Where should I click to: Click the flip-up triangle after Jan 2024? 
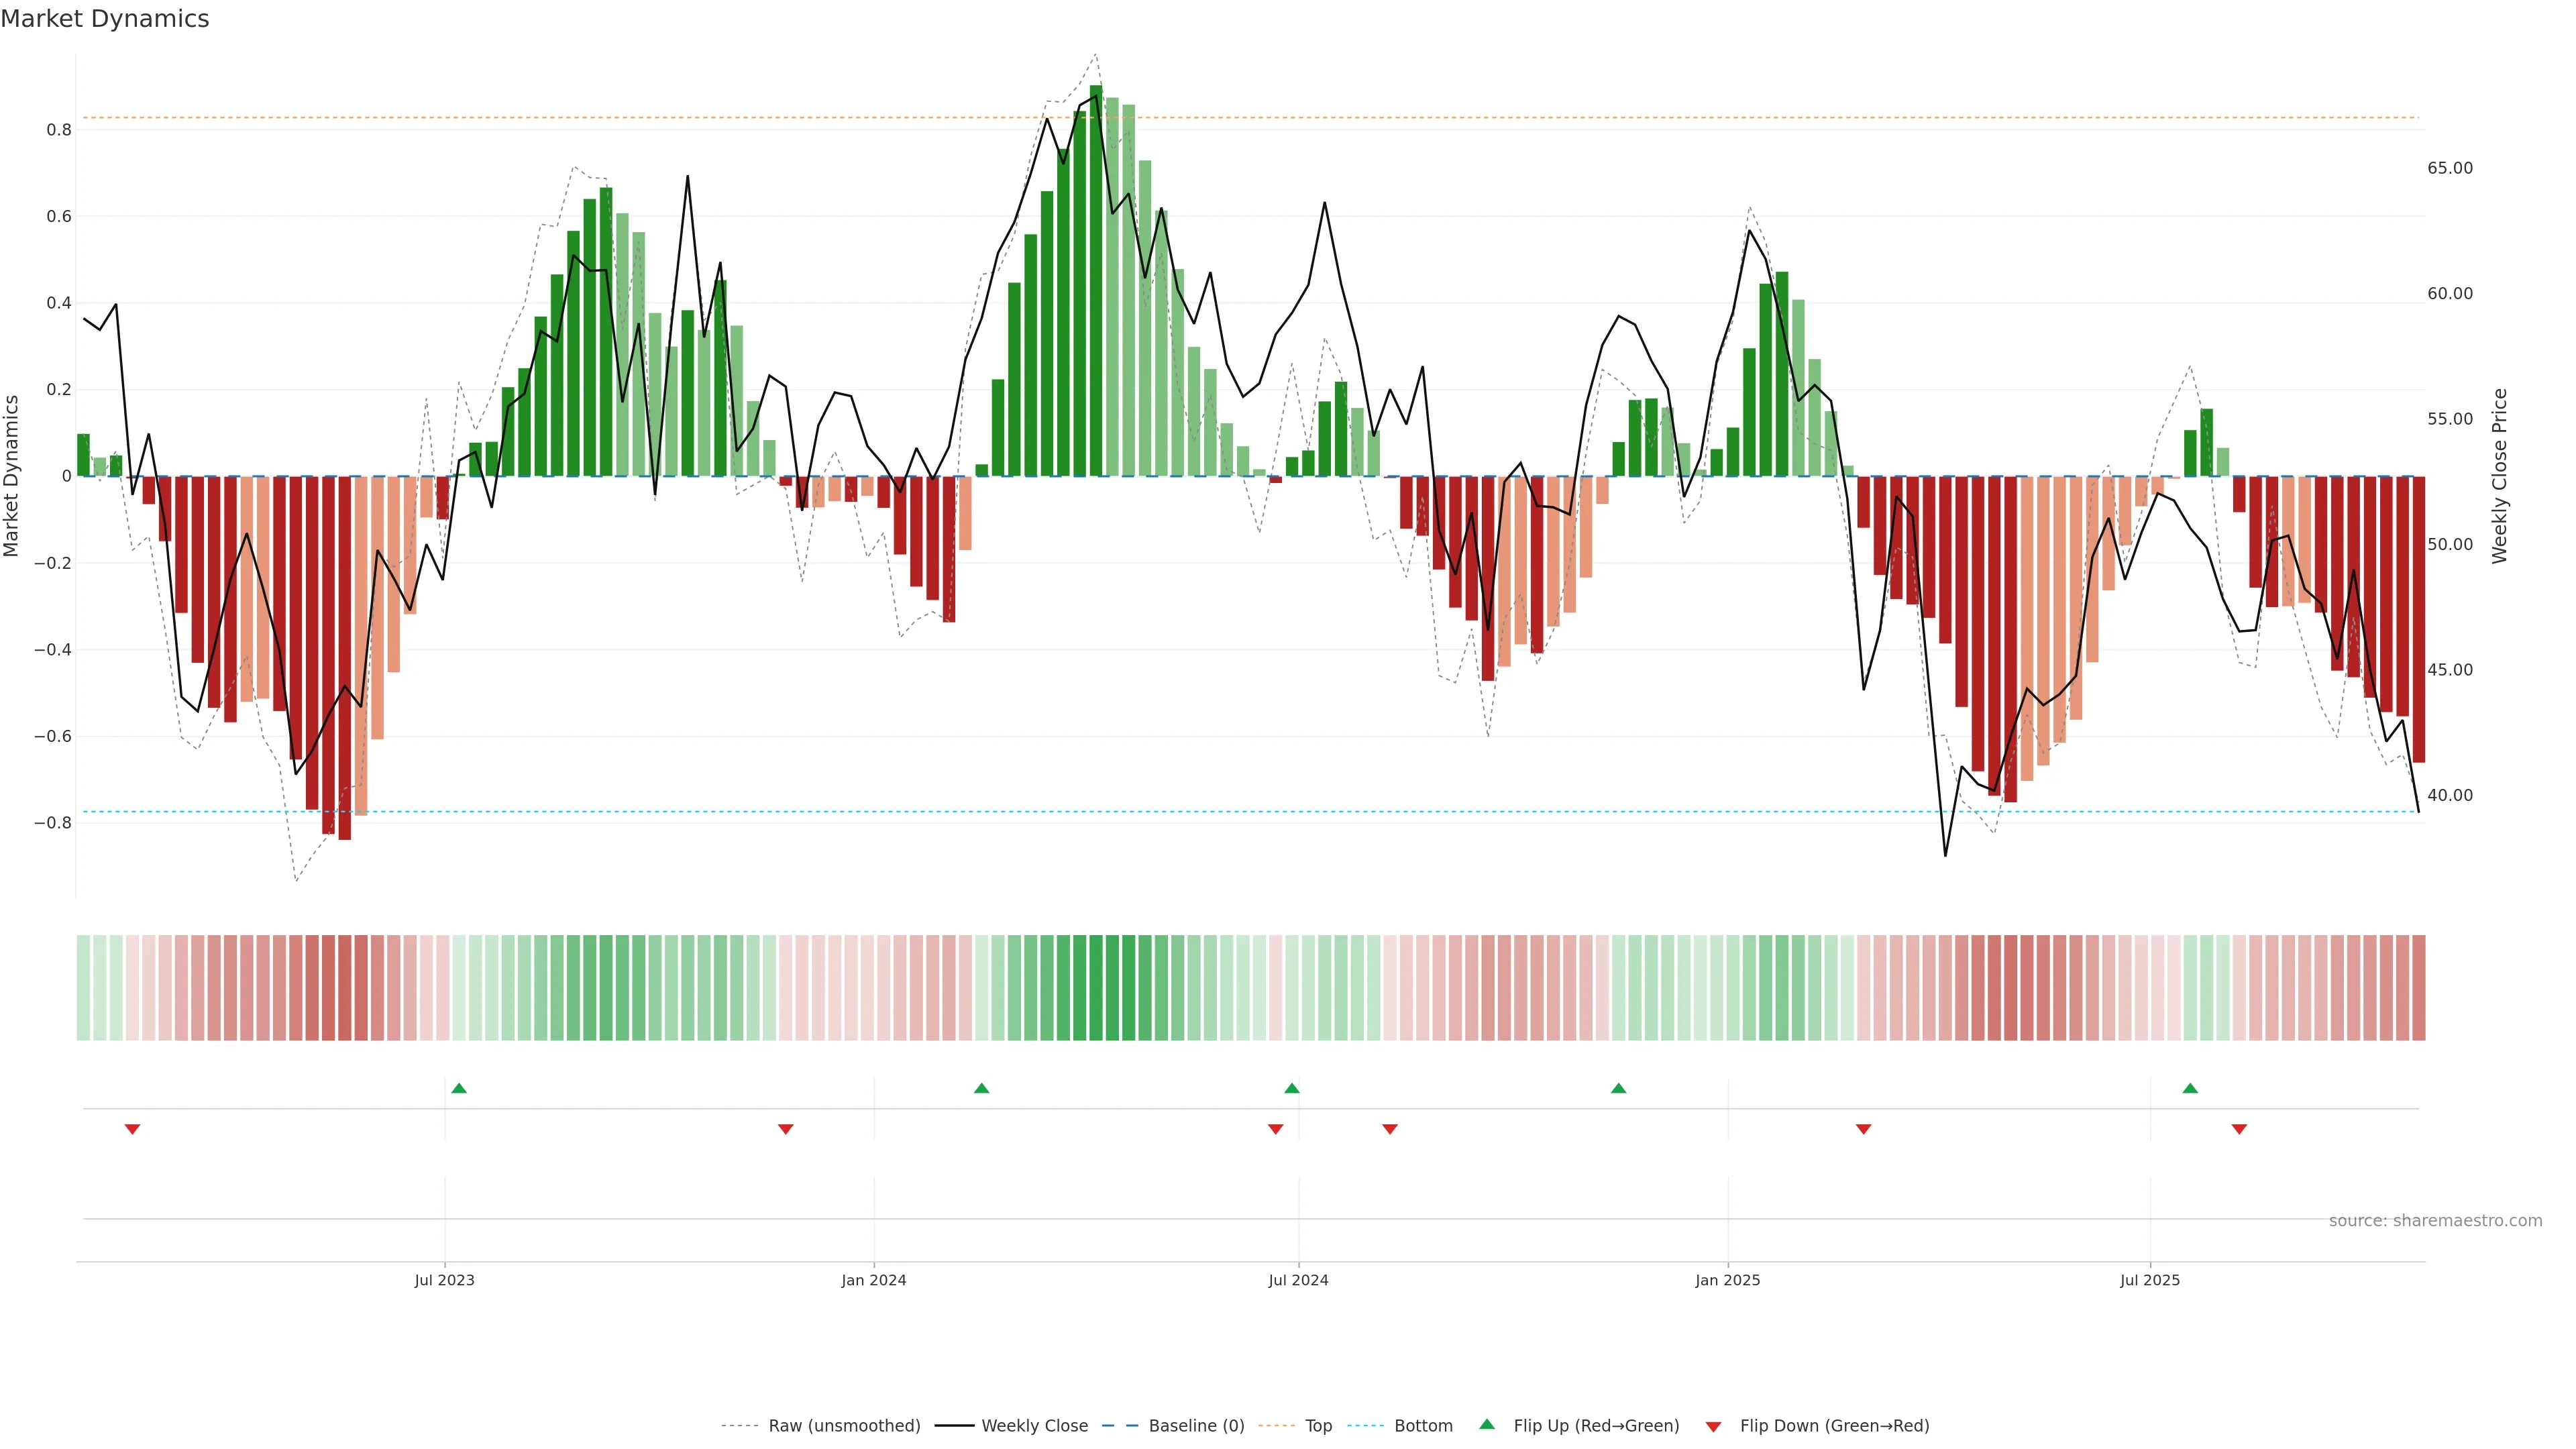[x=981, y=1088]
